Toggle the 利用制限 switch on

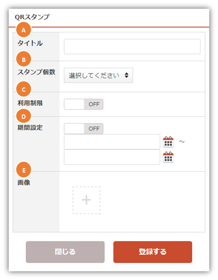coord(83,104)
